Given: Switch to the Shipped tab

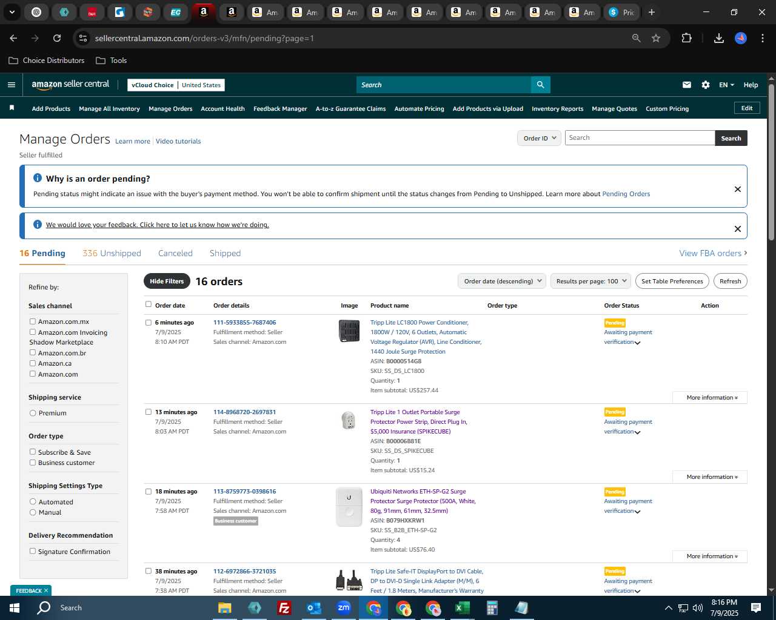Looking at the screenshot, I should (x=225, y=253).
